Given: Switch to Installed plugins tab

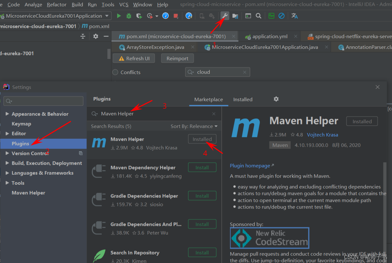Looking at the screenshot, I should pyautogui.click(x=243, y=99).
